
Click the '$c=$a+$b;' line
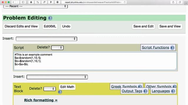[21, 64]
